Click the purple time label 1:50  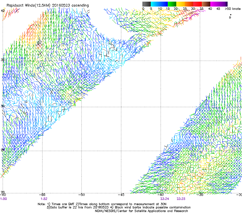[3, 199]
